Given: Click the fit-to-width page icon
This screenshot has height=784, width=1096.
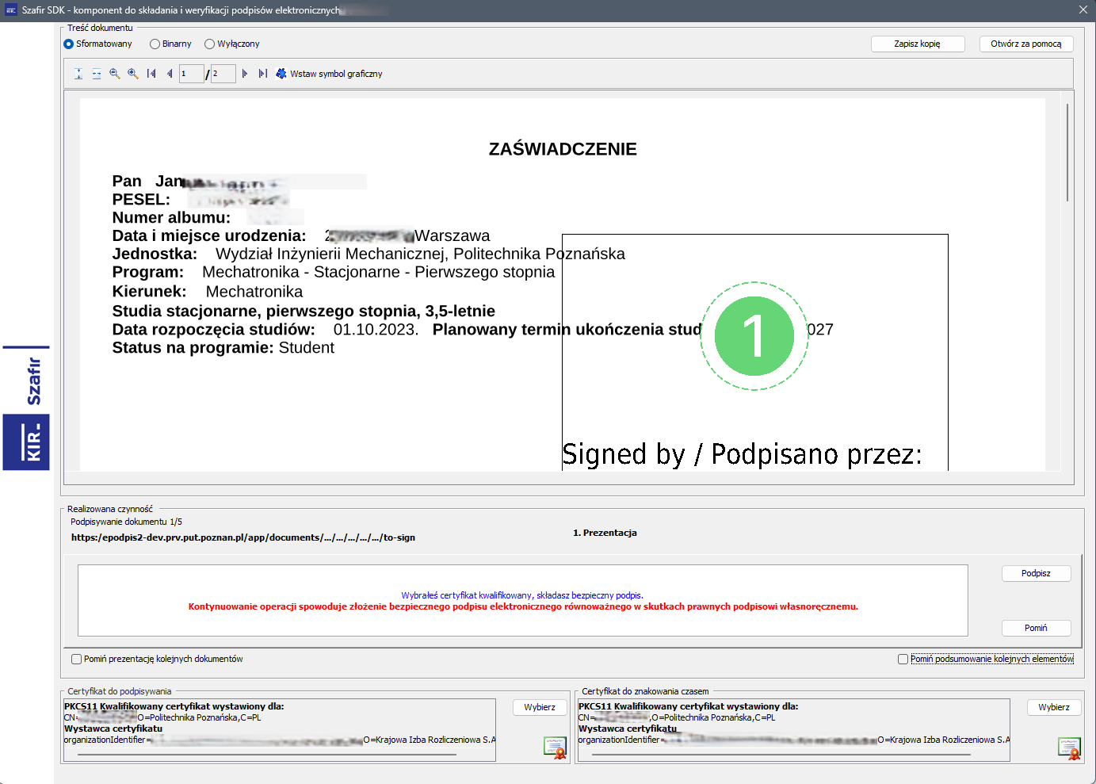Looking at the screenshot, I should pos(97,74).
